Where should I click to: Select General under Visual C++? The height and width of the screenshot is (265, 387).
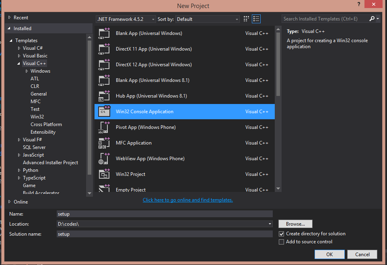tap(39, 94)
